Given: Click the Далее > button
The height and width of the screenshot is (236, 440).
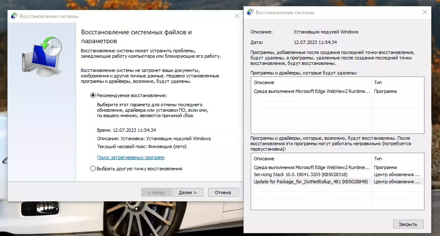Looking at the screenshot, I should pos(188,192).
